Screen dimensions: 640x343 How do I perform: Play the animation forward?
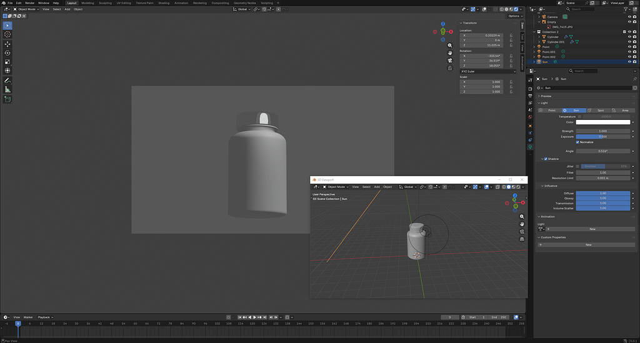pyautogui.click(x=255, y=317)
